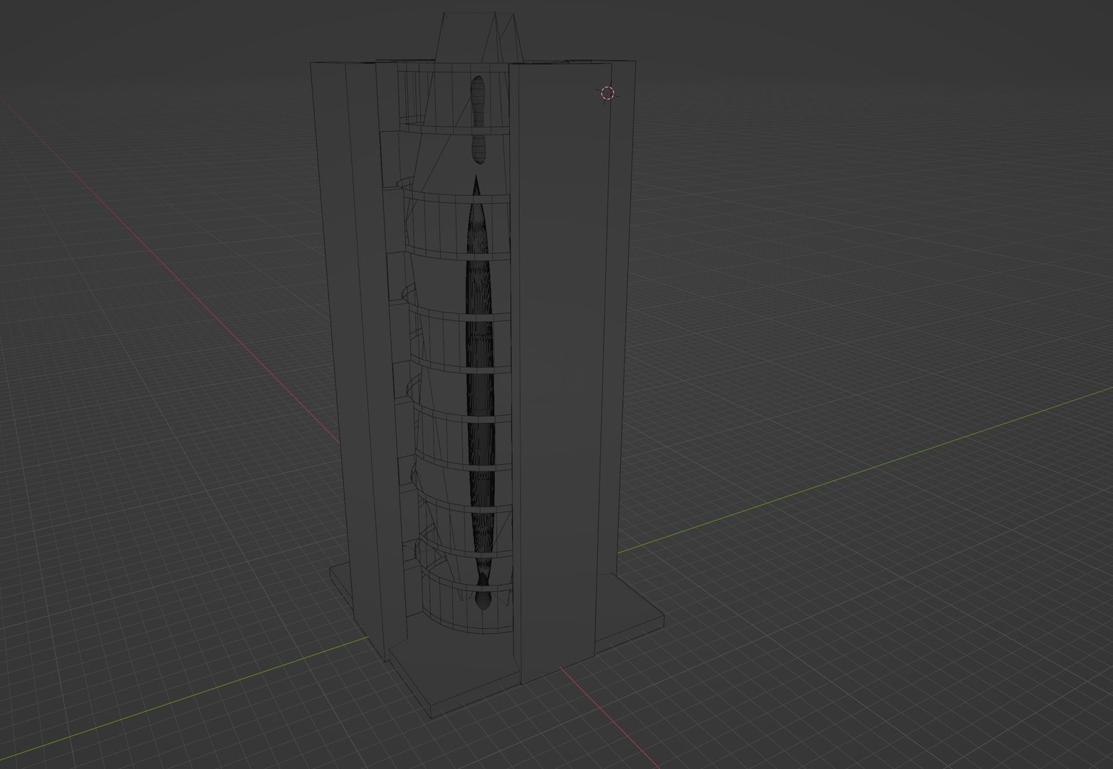Click the red-white 3D cursor marker
Image resolution: width=1113 pixels, height=769 pixels.
[607, 93]
